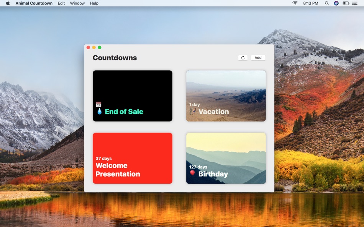Open the Window menu
The height and width of the screenshot is (227, 364).
77,3
